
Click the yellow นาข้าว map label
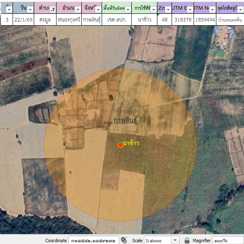[x=131, y=143]
